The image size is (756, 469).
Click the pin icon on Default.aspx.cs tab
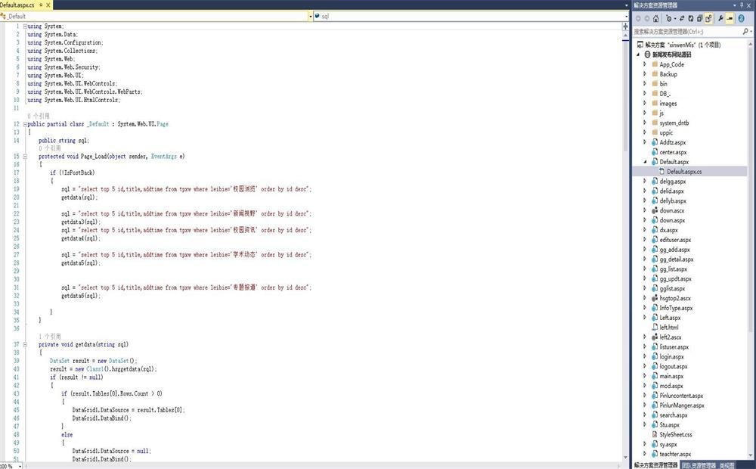[41, 5]
